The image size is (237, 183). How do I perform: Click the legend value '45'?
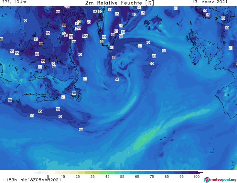point(107,177)
